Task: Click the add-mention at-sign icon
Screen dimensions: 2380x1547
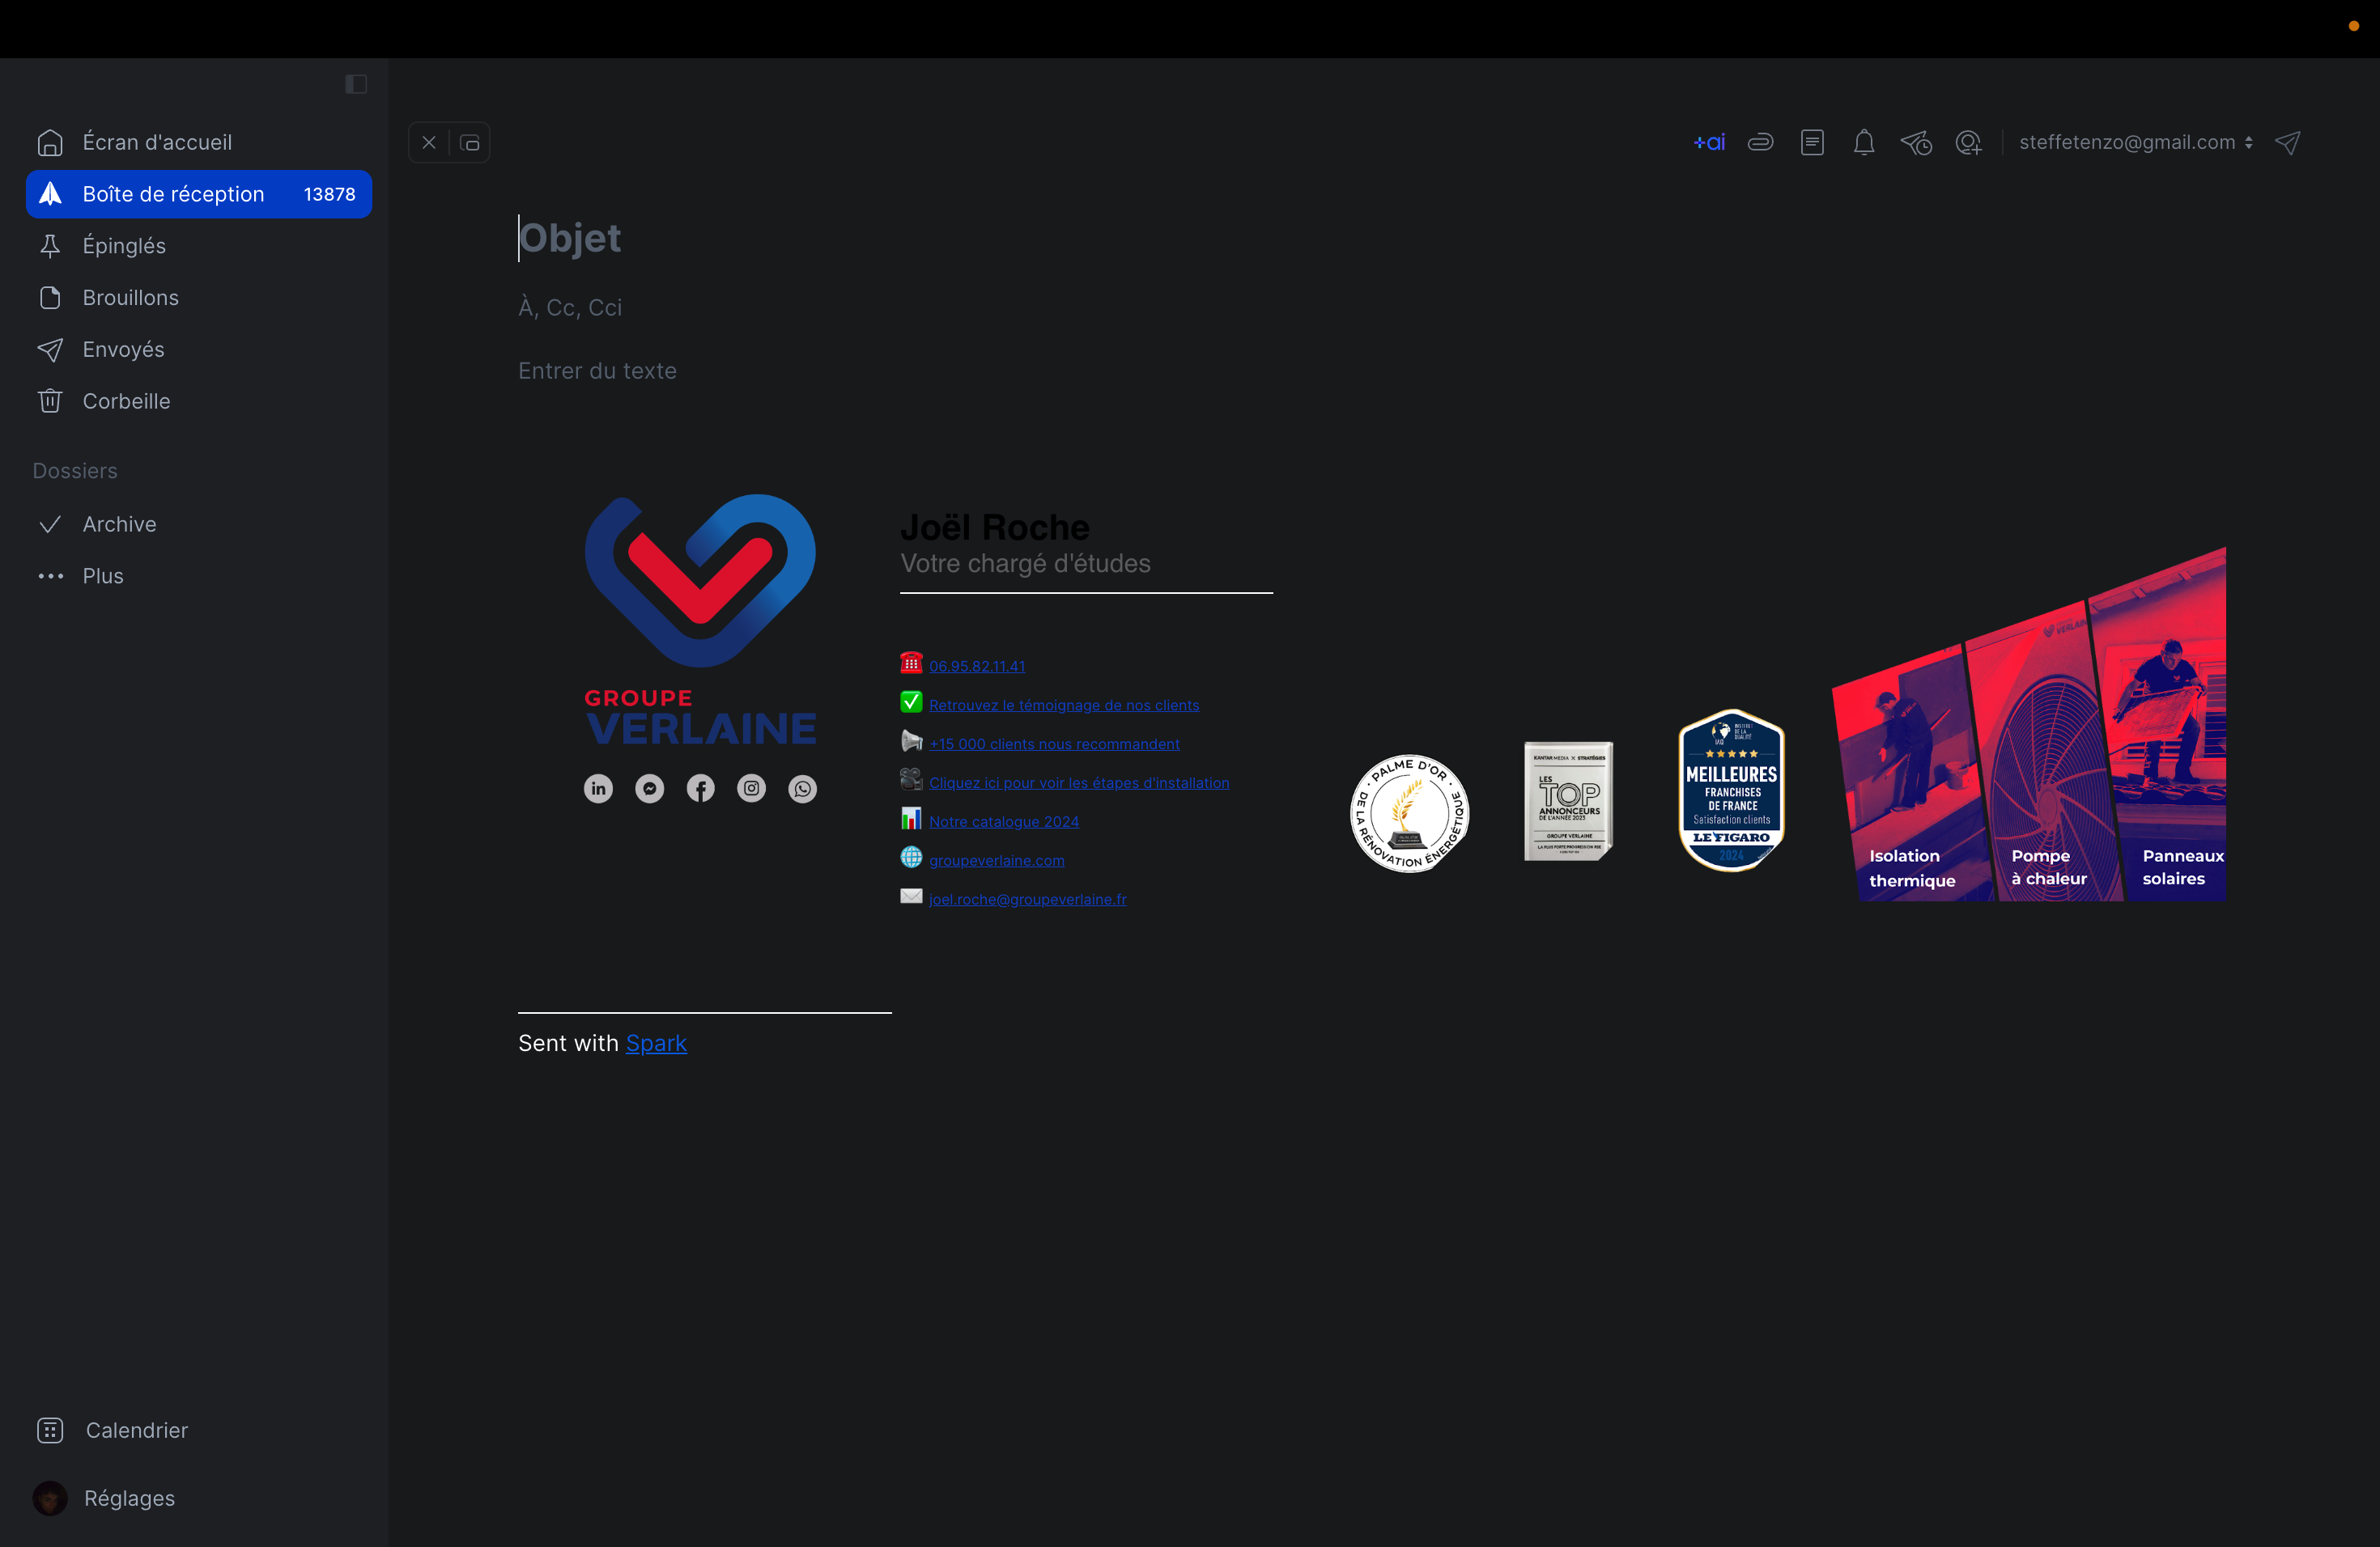Action: 1968,143
